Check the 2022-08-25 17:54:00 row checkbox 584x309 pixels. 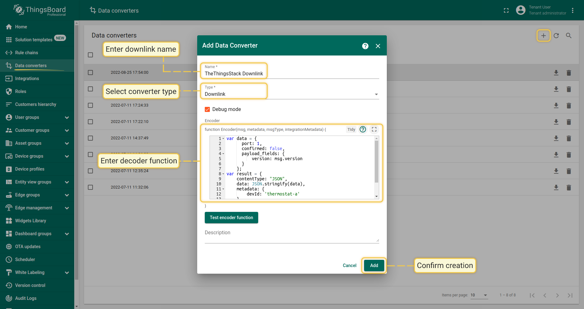[x=90, y=73]
